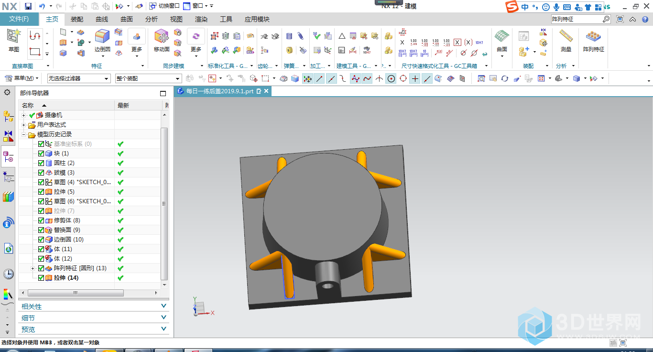Expand the 用户表达式 tree node
This screenshot has height=352, width=653.
tap(24, 125)
